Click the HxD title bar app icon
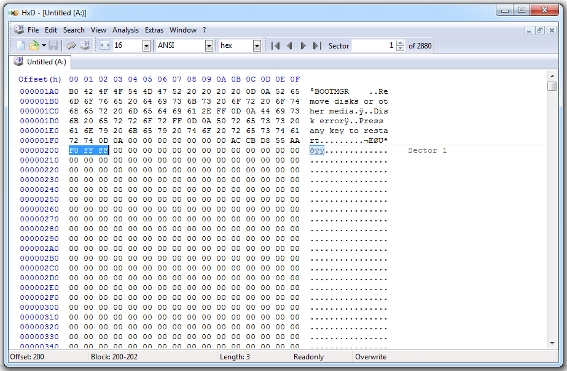The height and width of the screenshot is (371, 567). click(14, 13)
